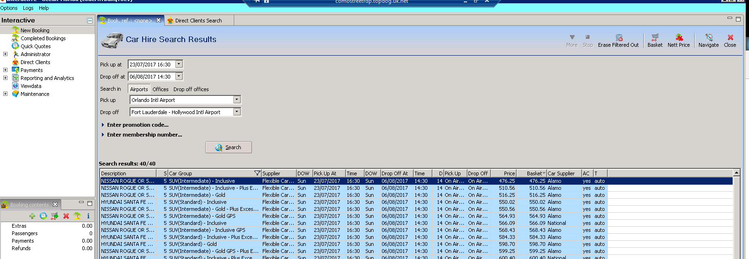Click the results table scroll up arrow

(736, 173)
